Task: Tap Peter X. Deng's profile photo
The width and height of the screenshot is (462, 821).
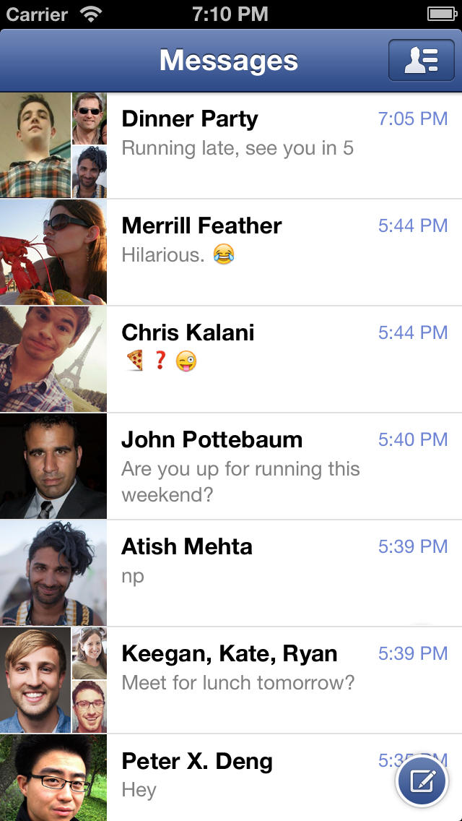Action: click(x=53, y=778)
